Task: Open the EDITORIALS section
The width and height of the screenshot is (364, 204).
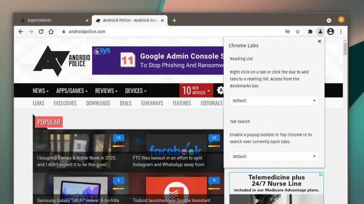Action: click(211, 103)
